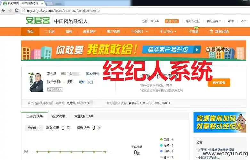
Task: Click the broker profile photo
Action: 36,82
